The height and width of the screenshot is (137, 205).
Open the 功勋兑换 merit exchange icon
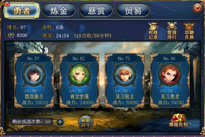[x=189, y=31]
